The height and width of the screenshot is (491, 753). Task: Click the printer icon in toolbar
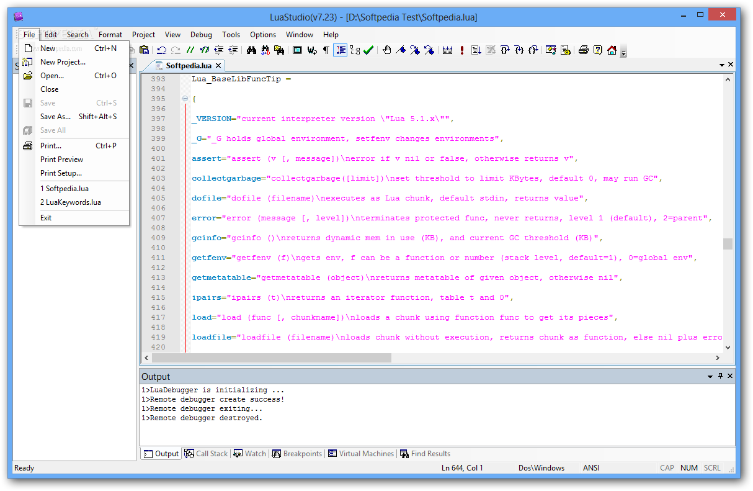(x=584, y=50)
